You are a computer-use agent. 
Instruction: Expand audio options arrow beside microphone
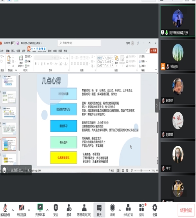(13, 210)
